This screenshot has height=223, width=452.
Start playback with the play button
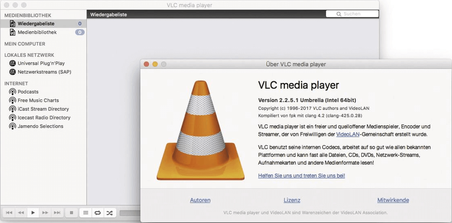33,212
